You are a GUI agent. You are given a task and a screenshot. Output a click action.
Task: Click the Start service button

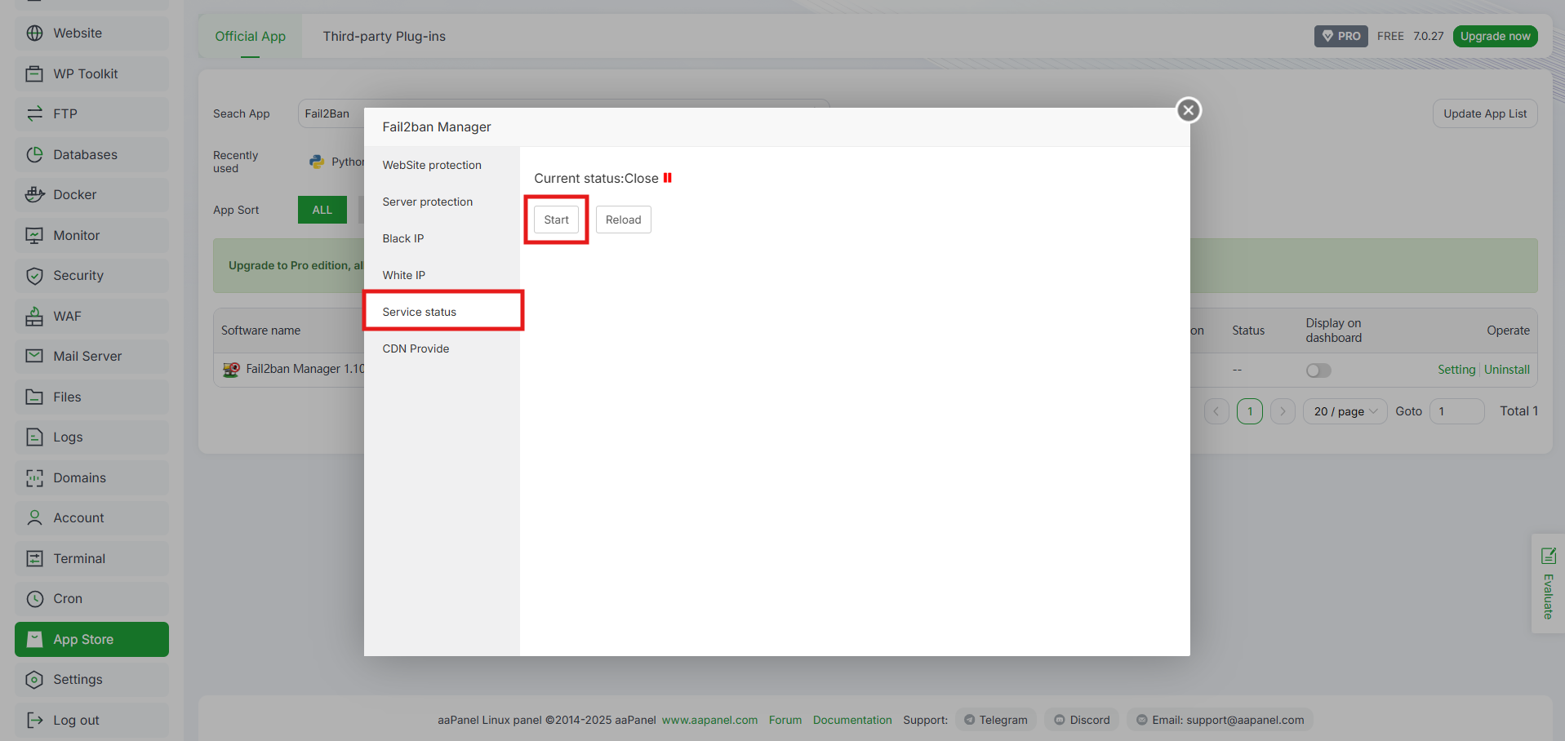pos(557,220)
